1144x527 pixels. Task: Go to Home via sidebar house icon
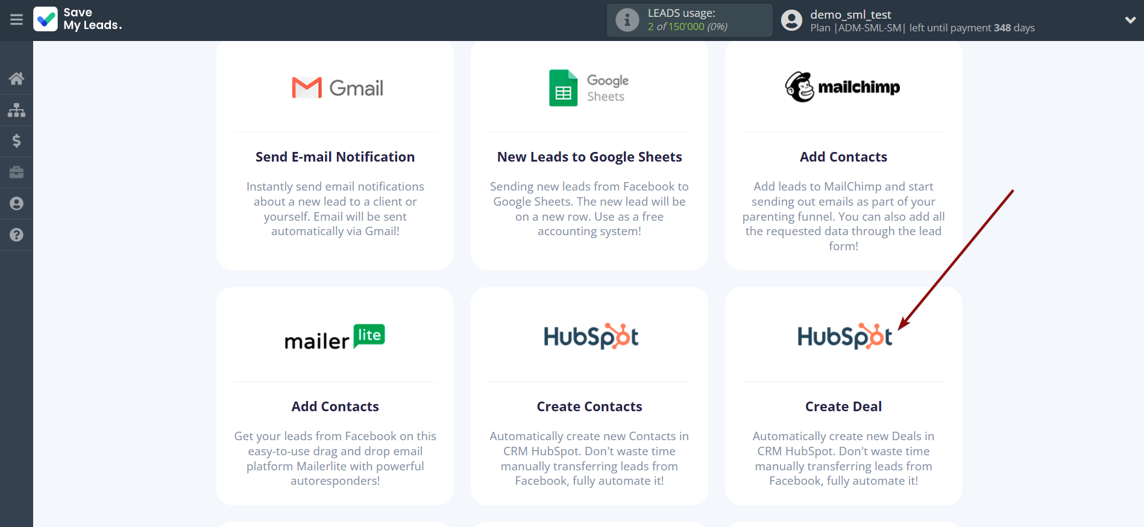(x=16, y=78)
